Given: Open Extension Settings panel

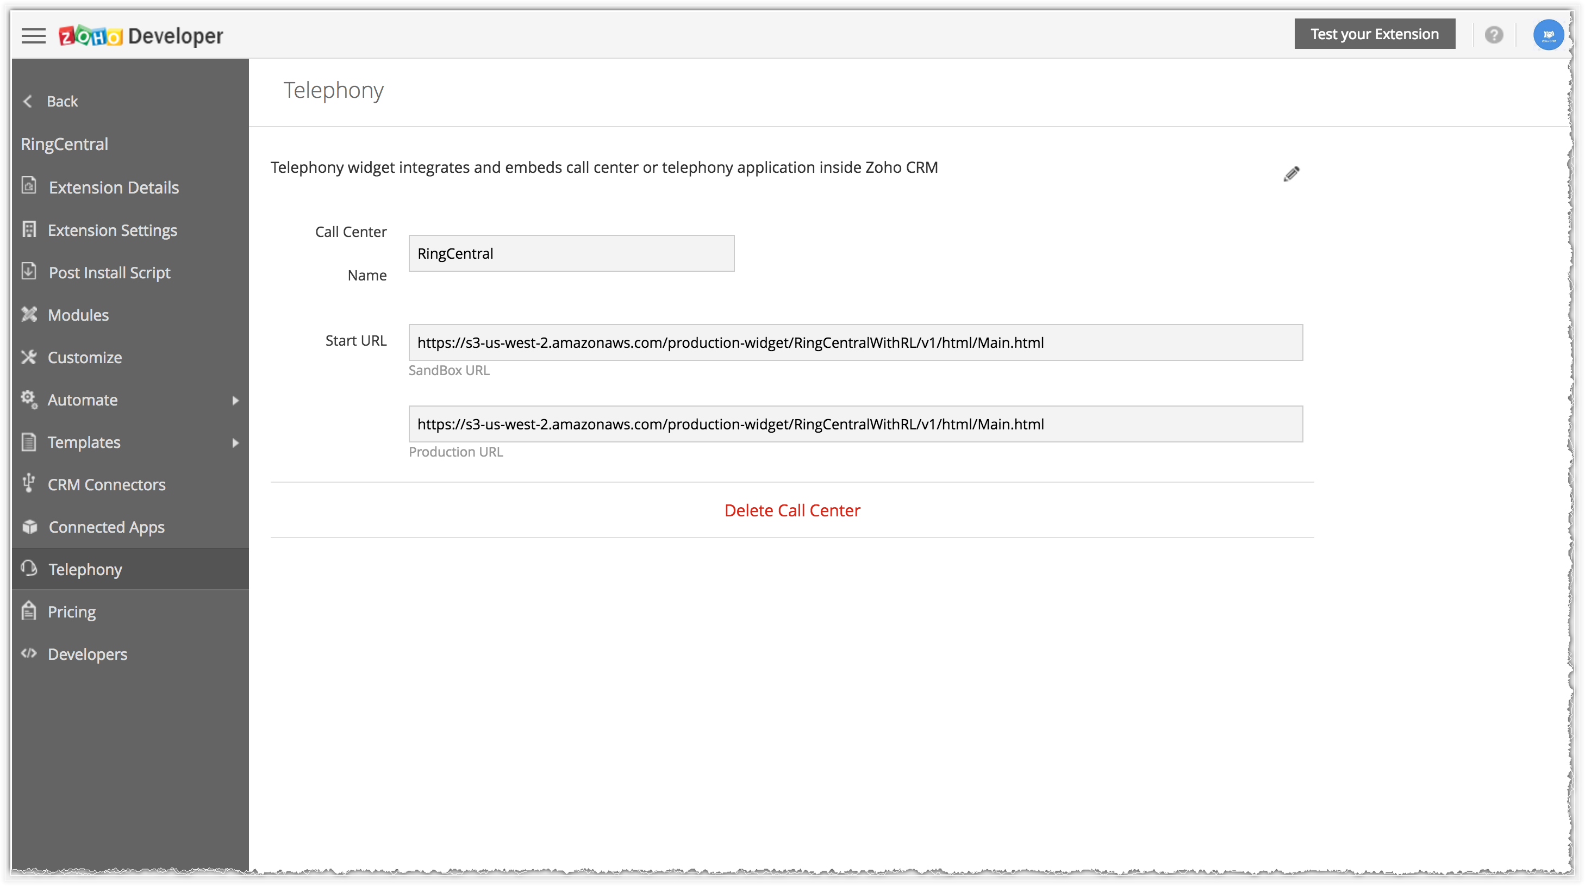Looking at the screenshot, I should click(112, 230).
